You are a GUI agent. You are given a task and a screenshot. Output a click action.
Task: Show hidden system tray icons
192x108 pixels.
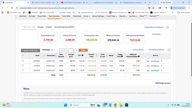168,105
